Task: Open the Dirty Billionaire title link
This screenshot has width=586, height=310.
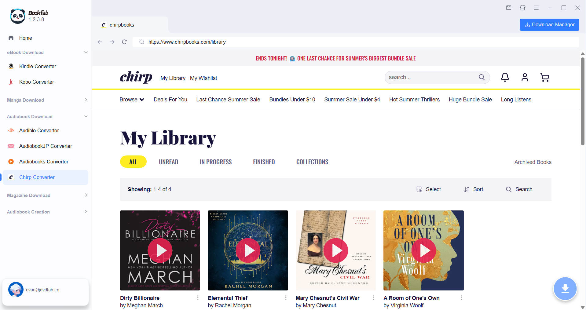Action: coord(140,298)
